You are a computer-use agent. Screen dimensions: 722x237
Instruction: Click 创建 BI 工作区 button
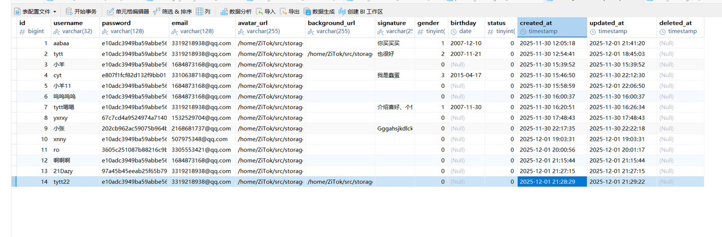tap(361, 11)
